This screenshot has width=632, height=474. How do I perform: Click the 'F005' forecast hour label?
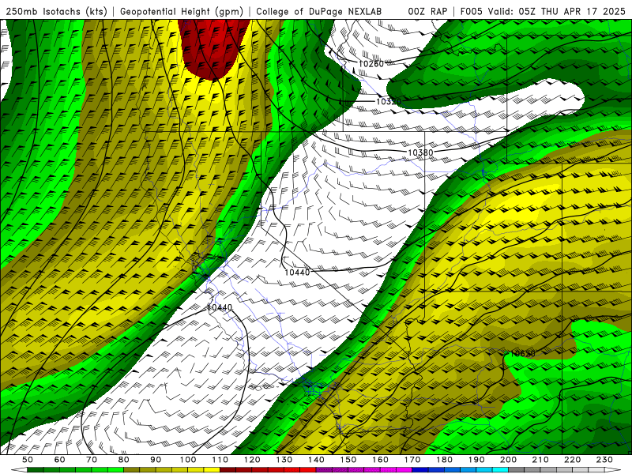click(x=471, y=12)
